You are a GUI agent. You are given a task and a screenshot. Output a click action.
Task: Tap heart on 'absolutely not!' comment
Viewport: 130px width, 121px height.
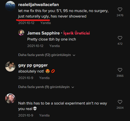coord(120,70)
